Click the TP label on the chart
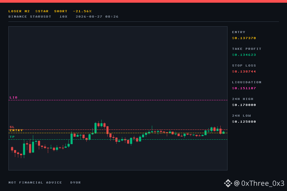Viewport: 287px width, 191px height. (12, 137)
